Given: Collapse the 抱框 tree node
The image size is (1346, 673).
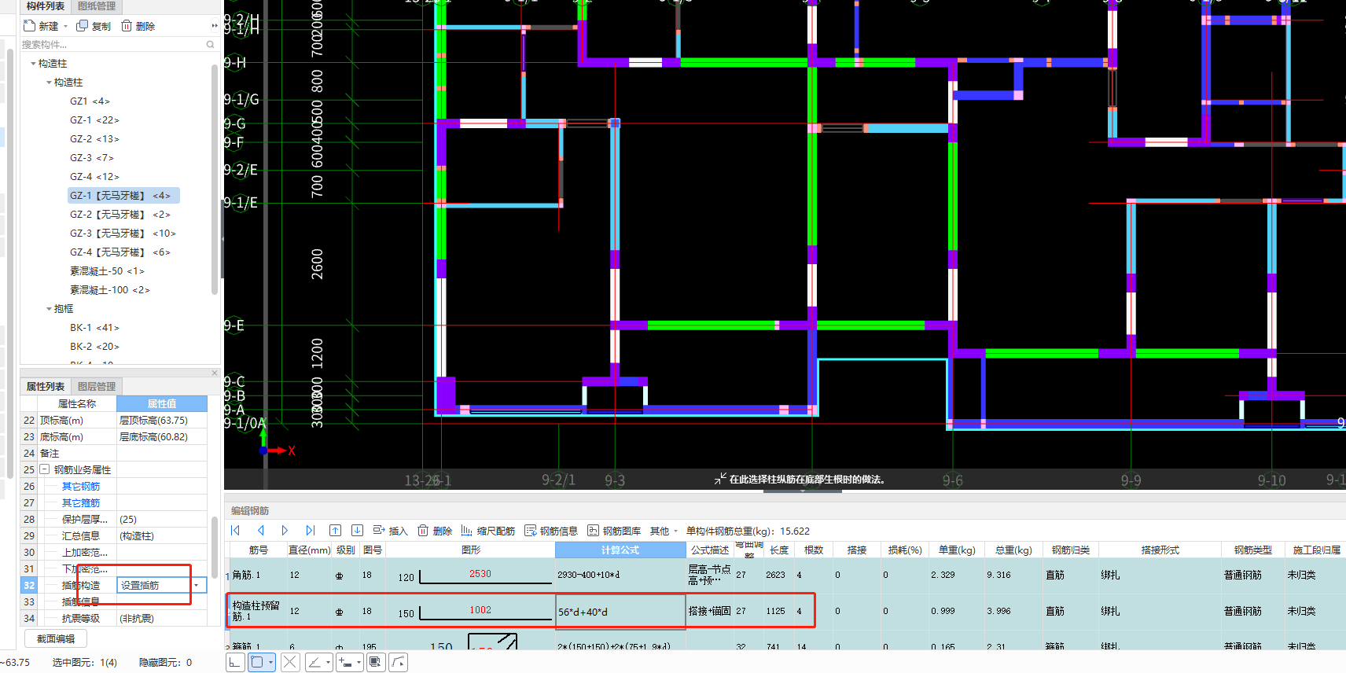Looking at the screenshot, I should point(49,308).
